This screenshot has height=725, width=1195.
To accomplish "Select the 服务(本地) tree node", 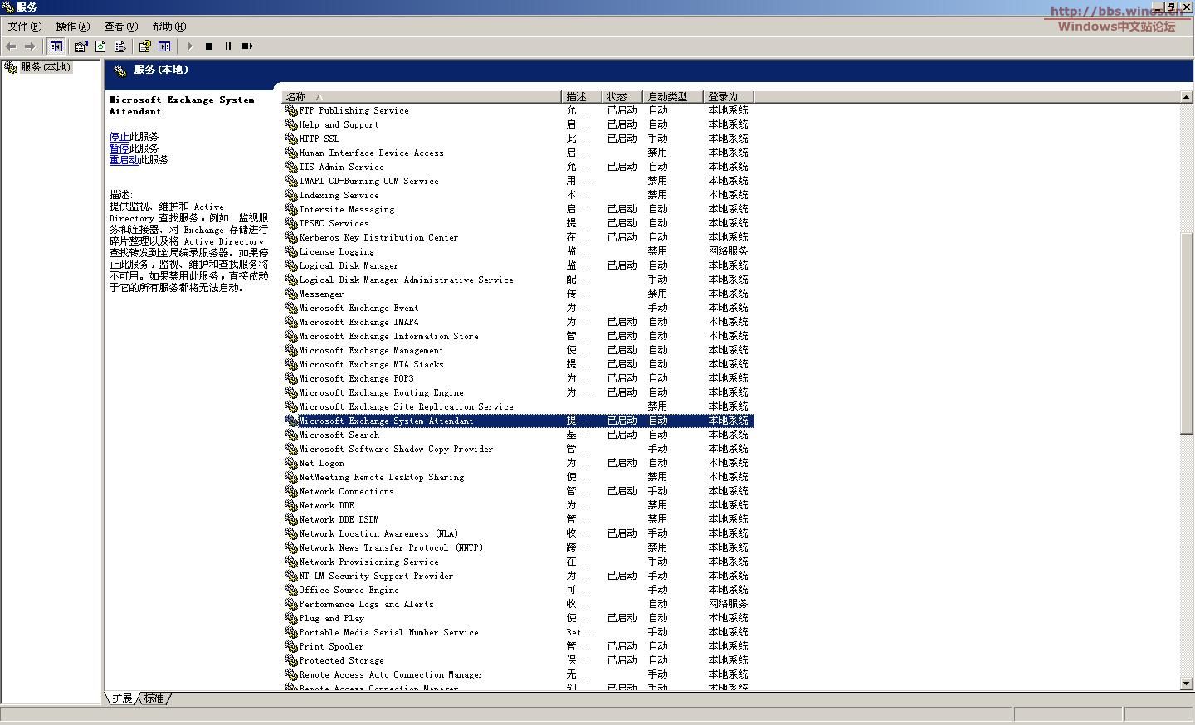I will point(46,67).
